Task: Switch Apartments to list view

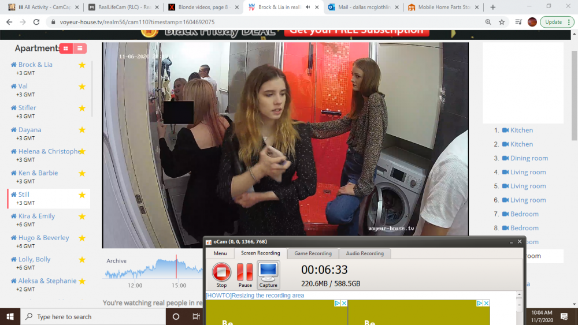Action: pos(80,48)
